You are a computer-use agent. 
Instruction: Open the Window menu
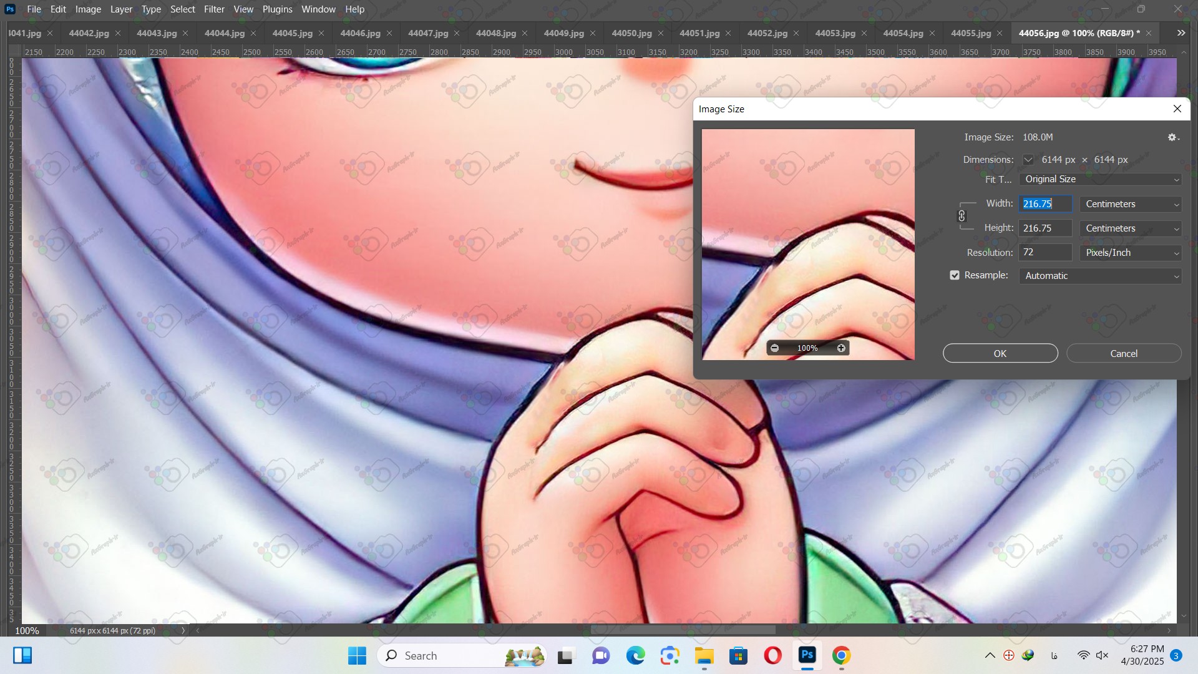[x=318, y=9]
